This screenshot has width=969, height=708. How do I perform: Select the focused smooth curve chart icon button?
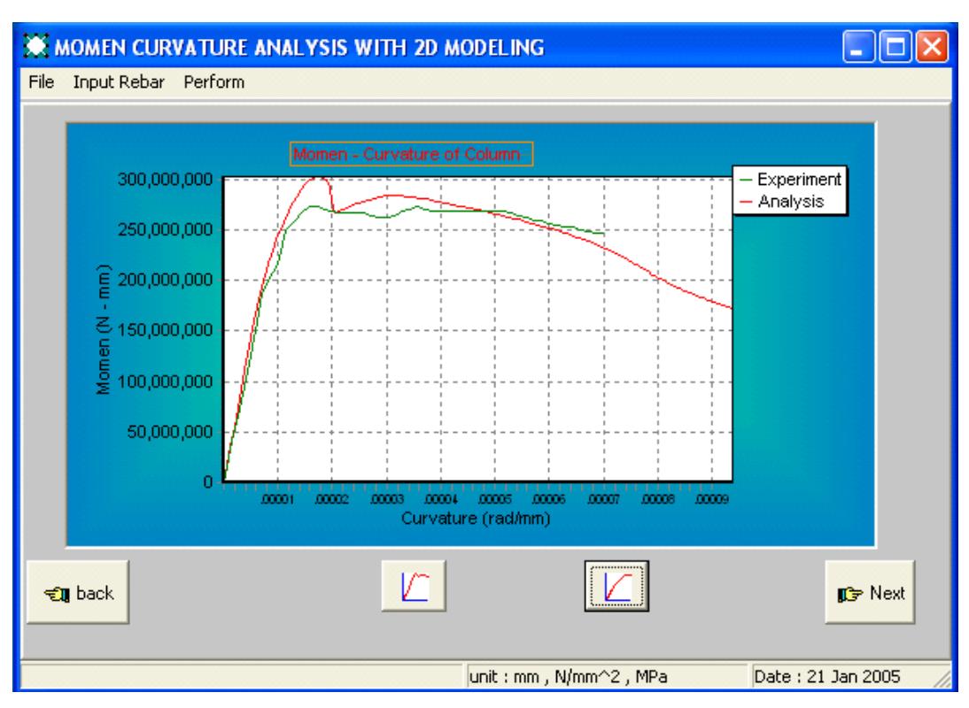[x=616, y=587]
